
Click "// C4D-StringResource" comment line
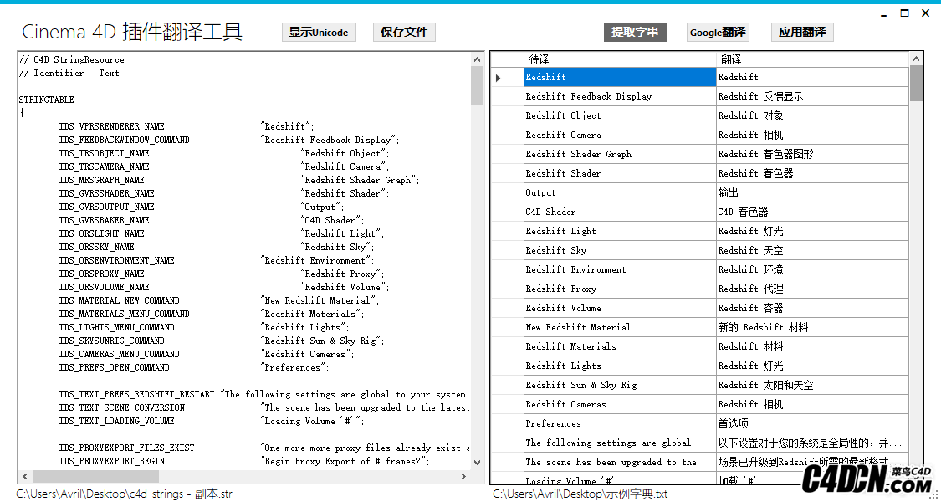click(x=72, y=59)
